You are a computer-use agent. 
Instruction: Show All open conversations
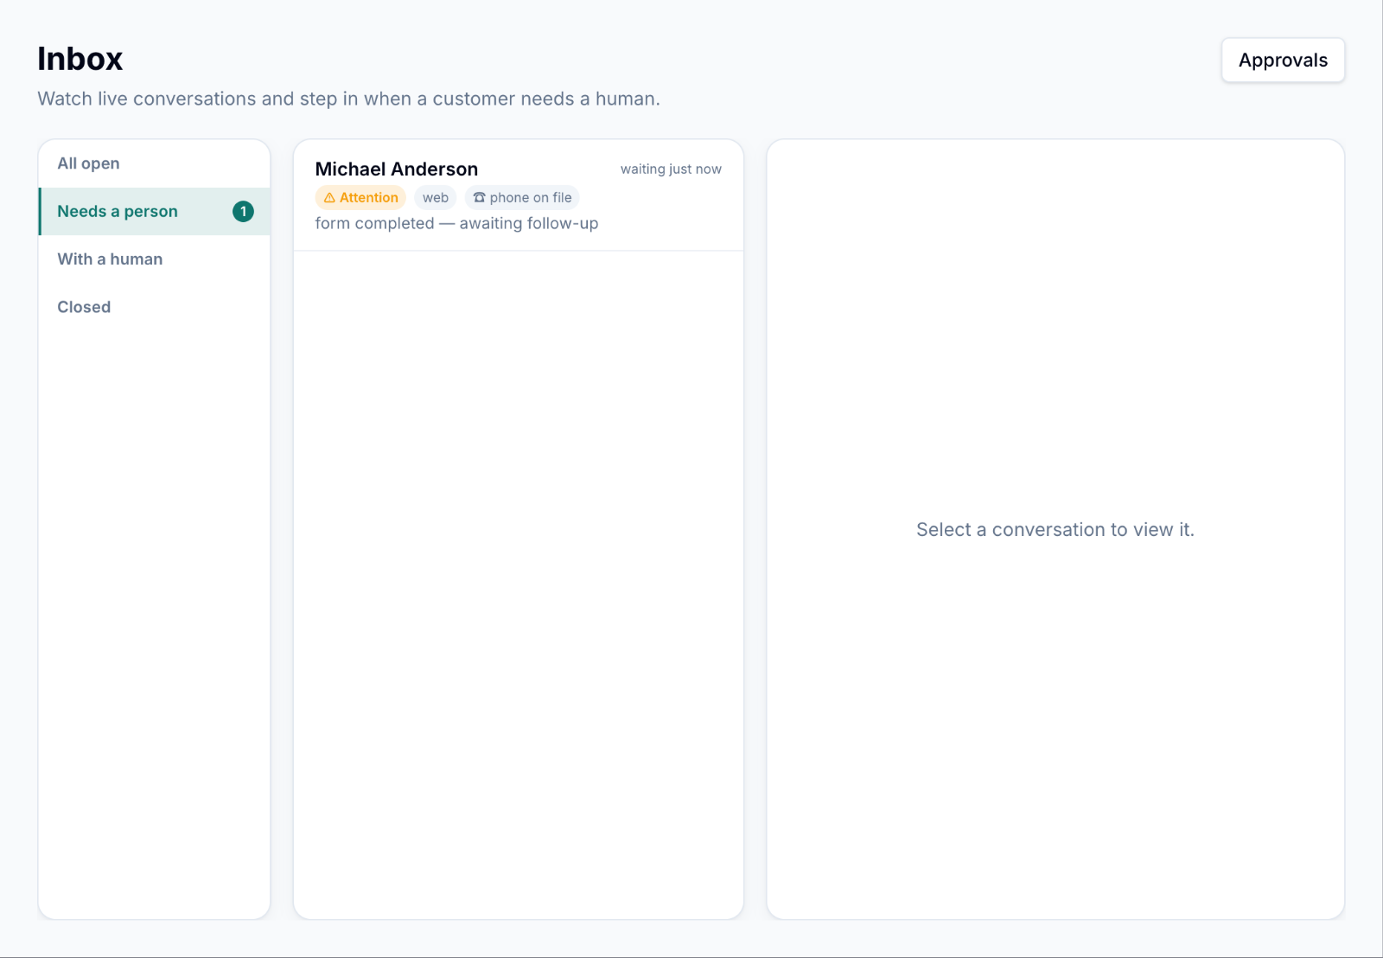pyautogui.click(x=154, y=163)
